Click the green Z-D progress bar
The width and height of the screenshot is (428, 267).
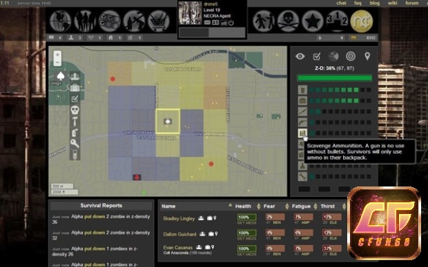(x=335, y=78)
